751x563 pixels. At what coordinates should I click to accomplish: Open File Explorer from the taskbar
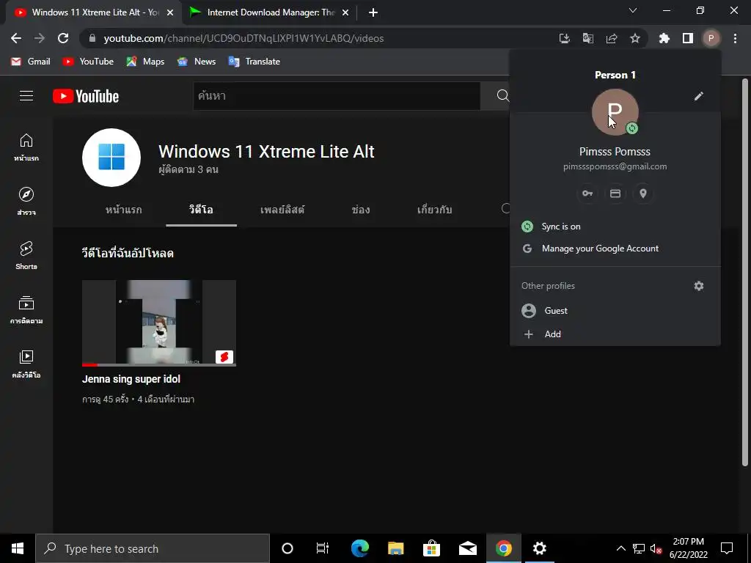(395, 548)
